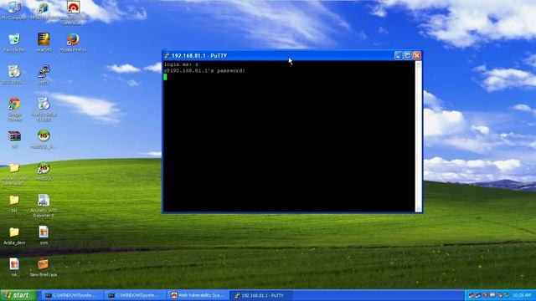This screenshot has height=301, width=536.
Task: Click inside the PuTTY terminal at the cursor
Action: click(166, 77)
